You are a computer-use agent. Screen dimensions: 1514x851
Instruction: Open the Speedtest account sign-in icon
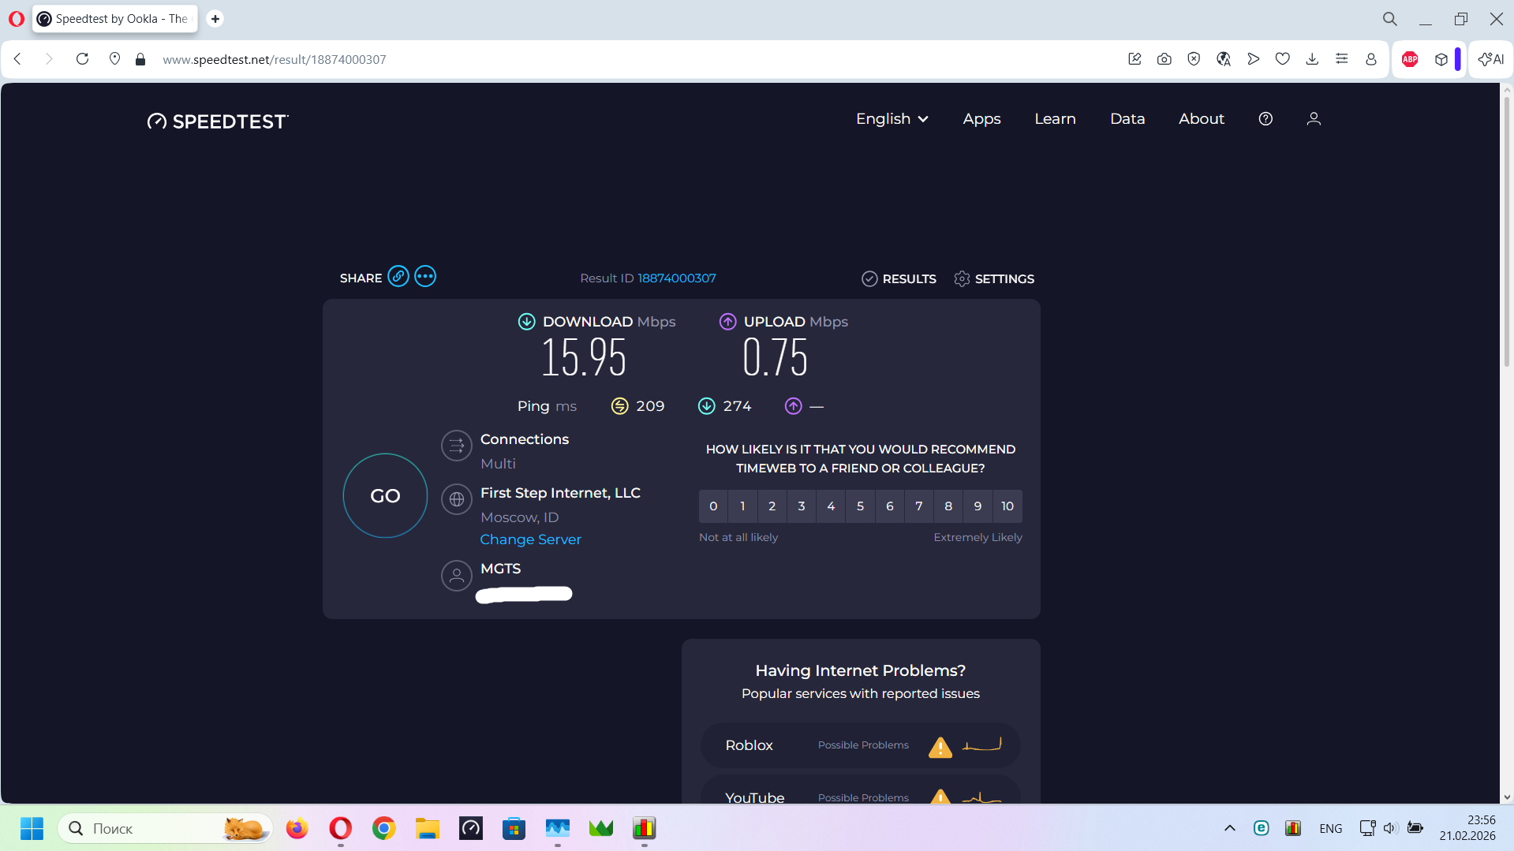point(1314,119)
